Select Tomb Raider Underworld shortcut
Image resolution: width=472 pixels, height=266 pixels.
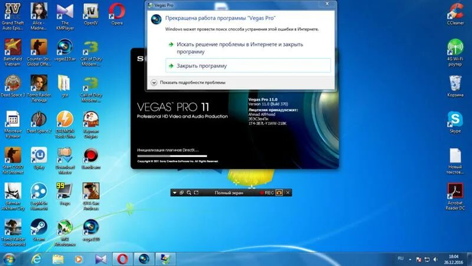12,232
